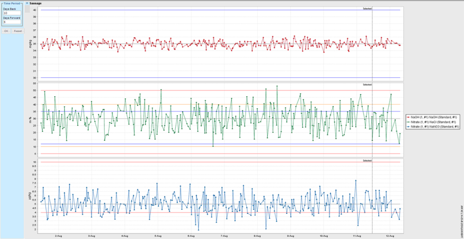Click the blue NaNO3 legend marker
The height and width of the screenshot is (239, 464).
point(409,127)
